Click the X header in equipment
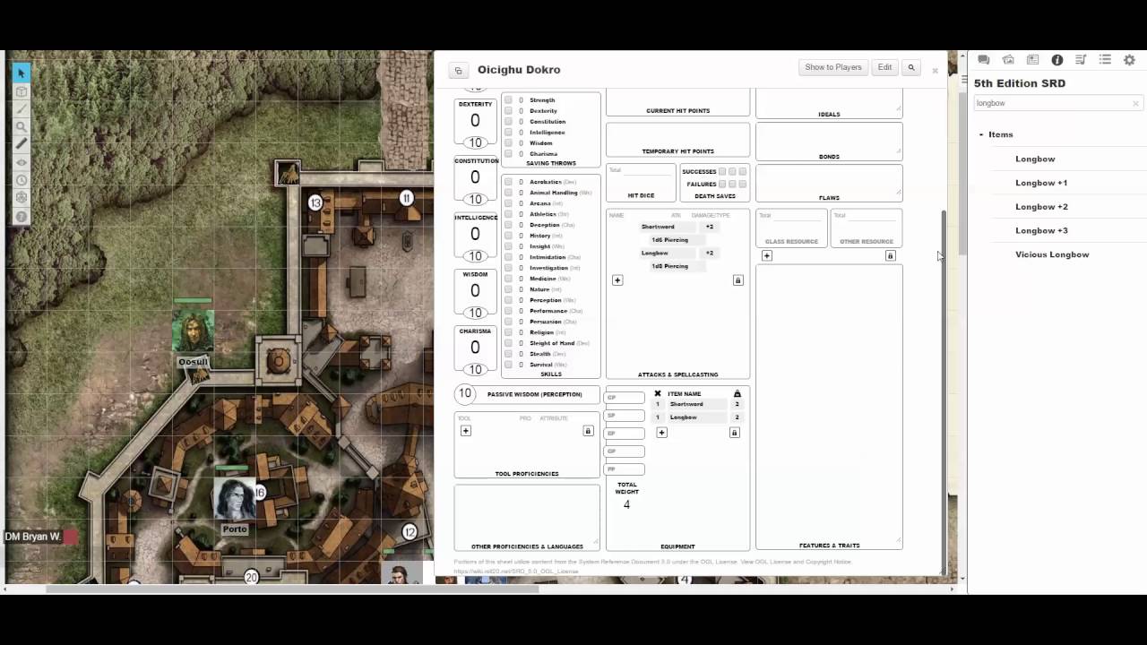 657,393
